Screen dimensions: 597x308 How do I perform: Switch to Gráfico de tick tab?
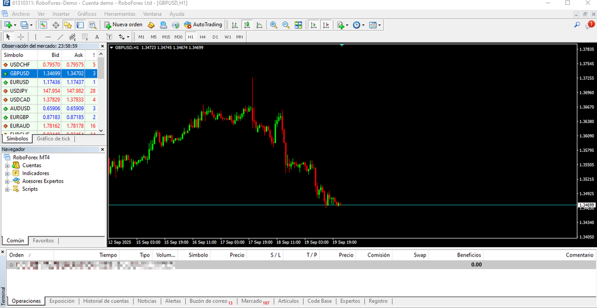click(53, 139)
